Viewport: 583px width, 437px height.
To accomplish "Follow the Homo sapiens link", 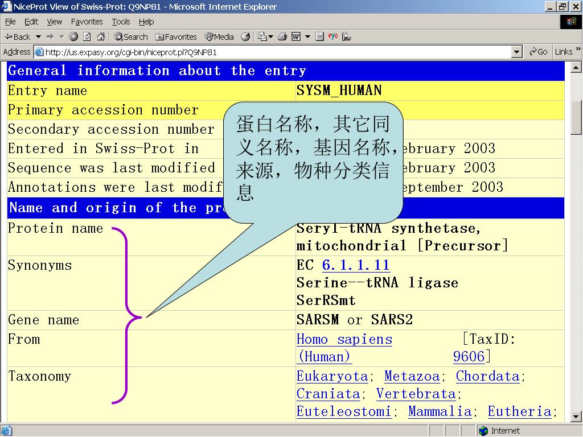I will pos(344,340).
